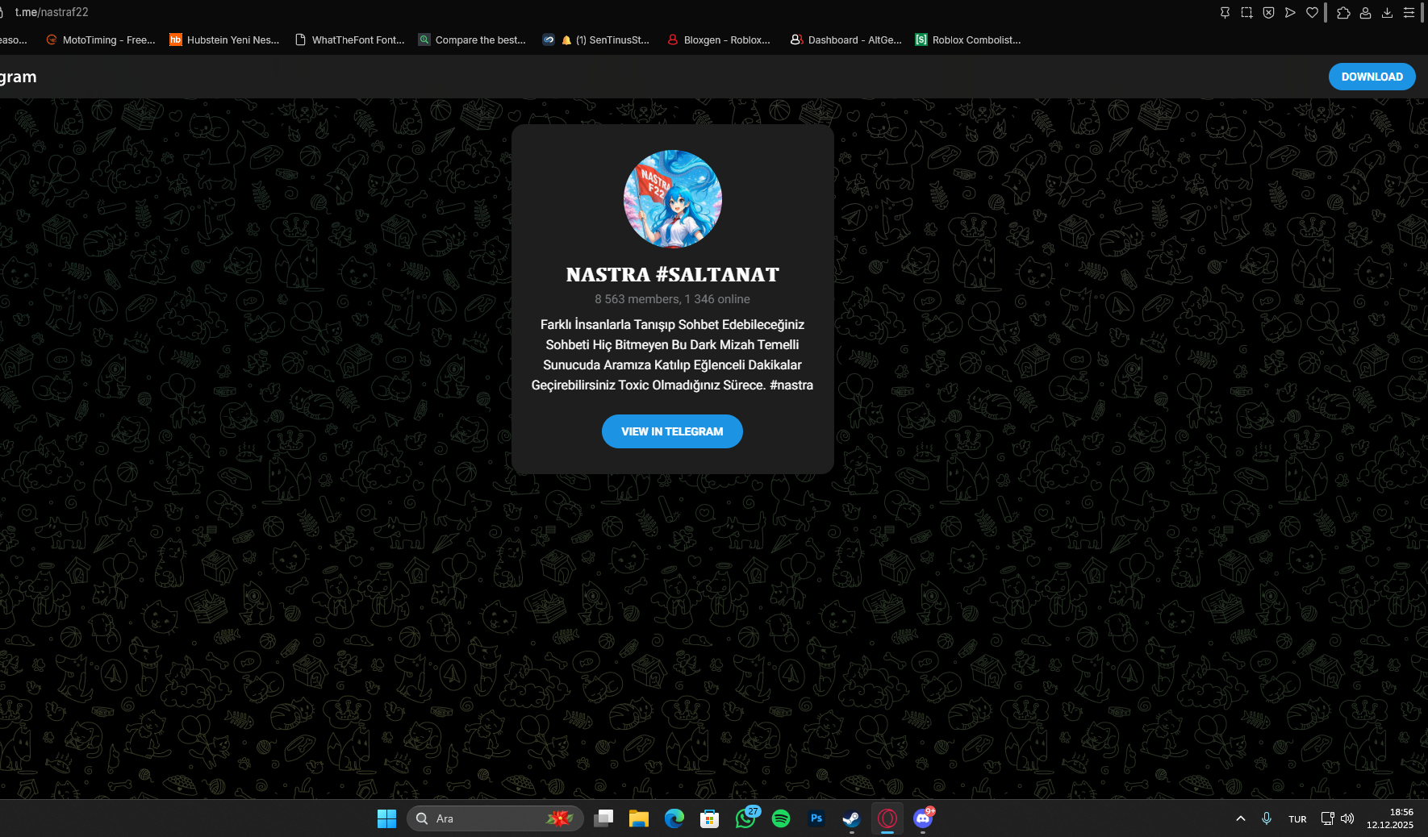The height and width of the screenshot is (837, 1428).
Task: Click the volume speaker tray icon
Action: coord(1347,818)
